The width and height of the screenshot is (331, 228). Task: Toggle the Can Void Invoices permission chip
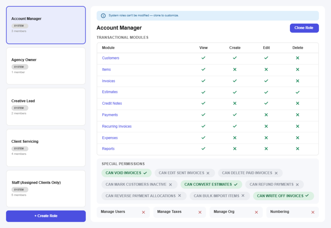(126, 173)
